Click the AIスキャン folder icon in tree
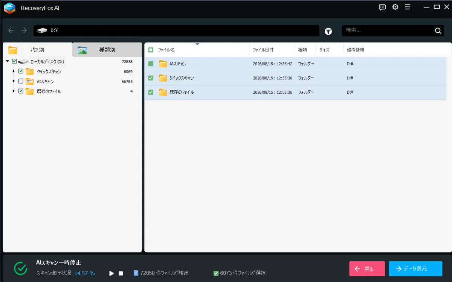Image resolution: width=452 pixels, height=282 pixels. pos(30,81)
